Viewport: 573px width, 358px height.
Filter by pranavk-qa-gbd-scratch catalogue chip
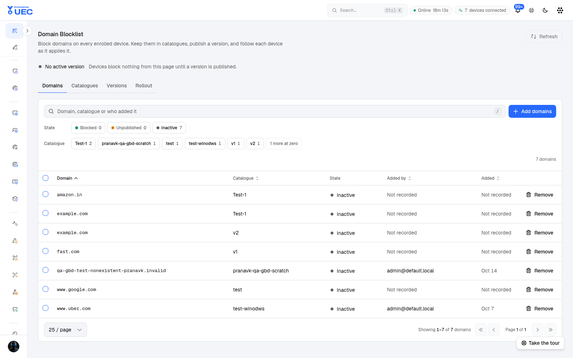129,144
